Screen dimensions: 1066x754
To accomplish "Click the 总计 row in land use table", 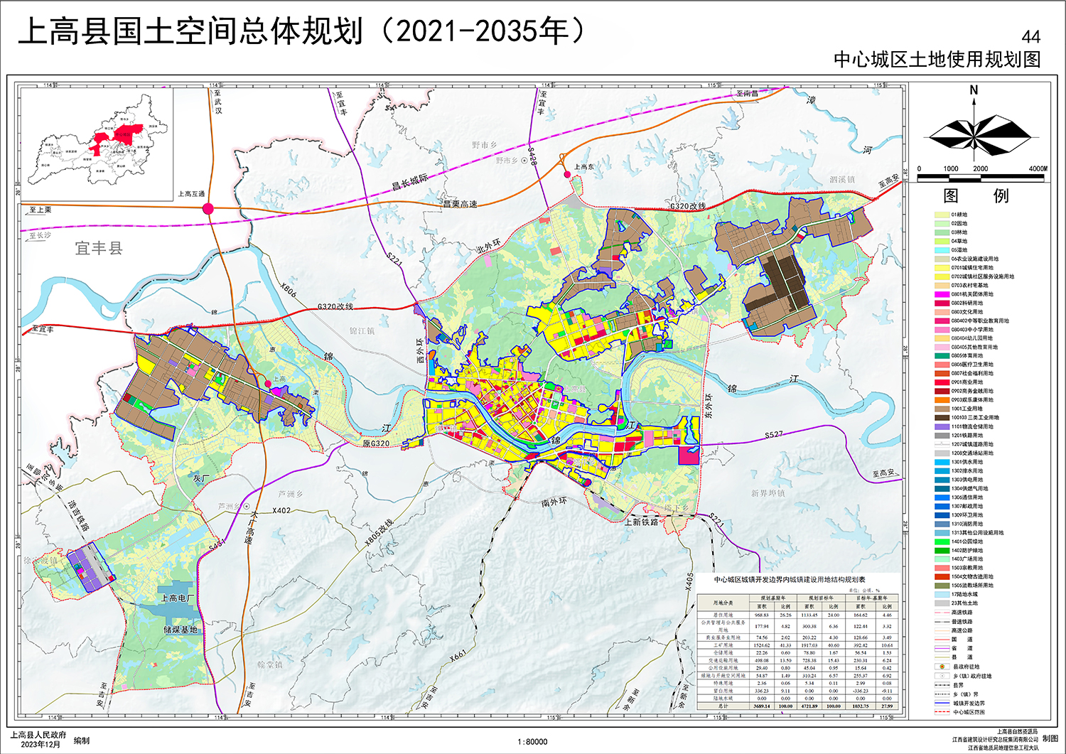I will click(x=797, y=706).
